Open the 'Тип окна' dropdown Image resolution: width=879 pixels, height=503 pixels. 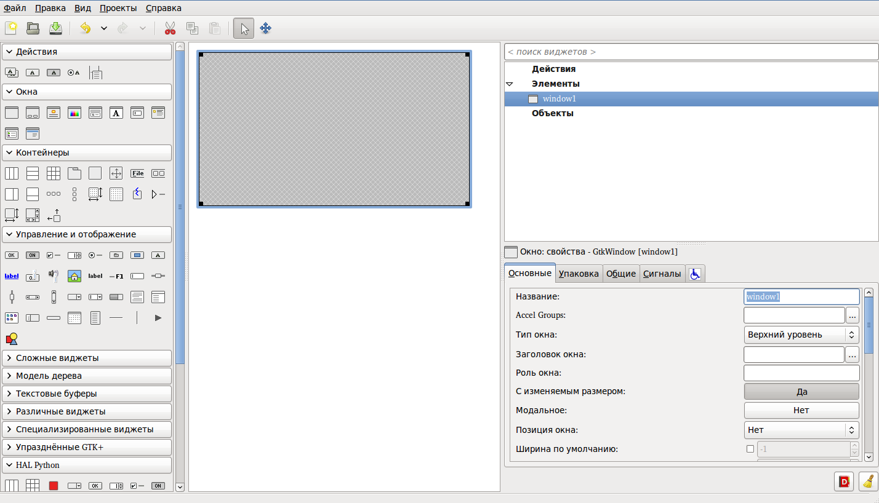[x=801, y=335]
